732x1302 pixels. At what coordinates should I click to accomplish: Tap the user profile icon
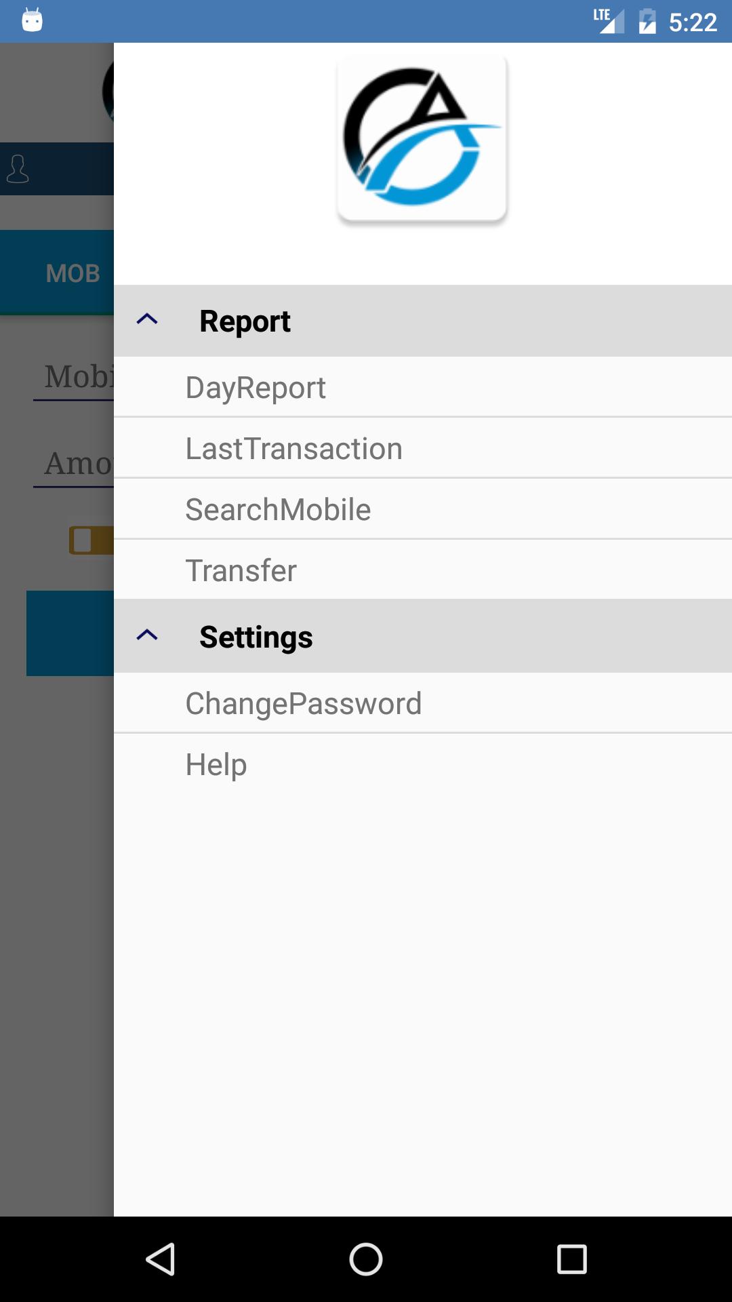point(18,169)
